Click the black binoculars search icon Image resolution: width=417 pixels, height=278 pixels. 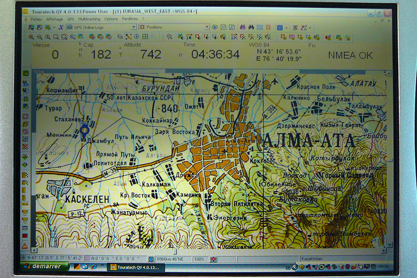tap(251, 27)
